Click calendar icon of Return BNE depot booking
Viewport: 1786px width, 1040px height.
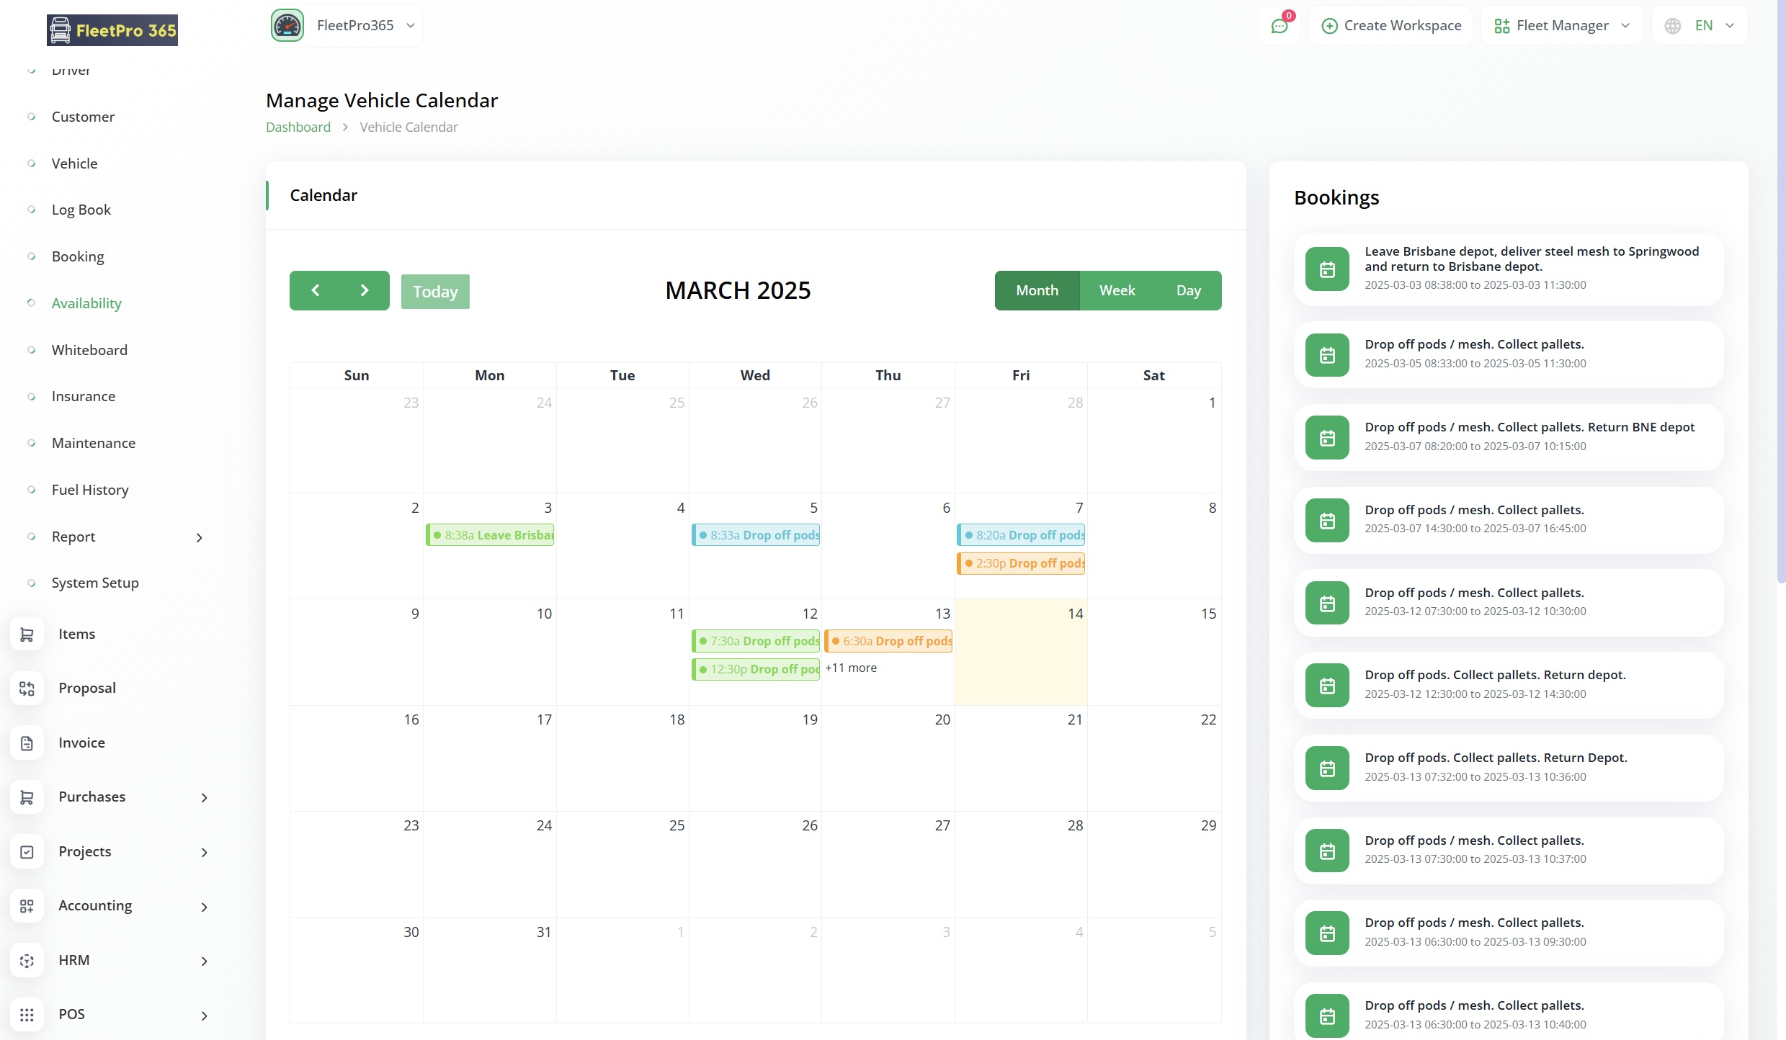pyautogui.click(x=1327, y=438)
